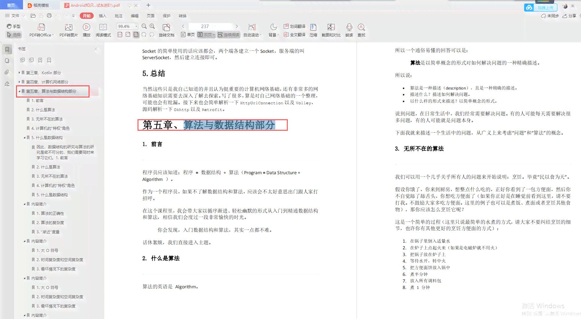Collapse all bookmarks icon
Screen dimensions: 581x319
[31, 60]
